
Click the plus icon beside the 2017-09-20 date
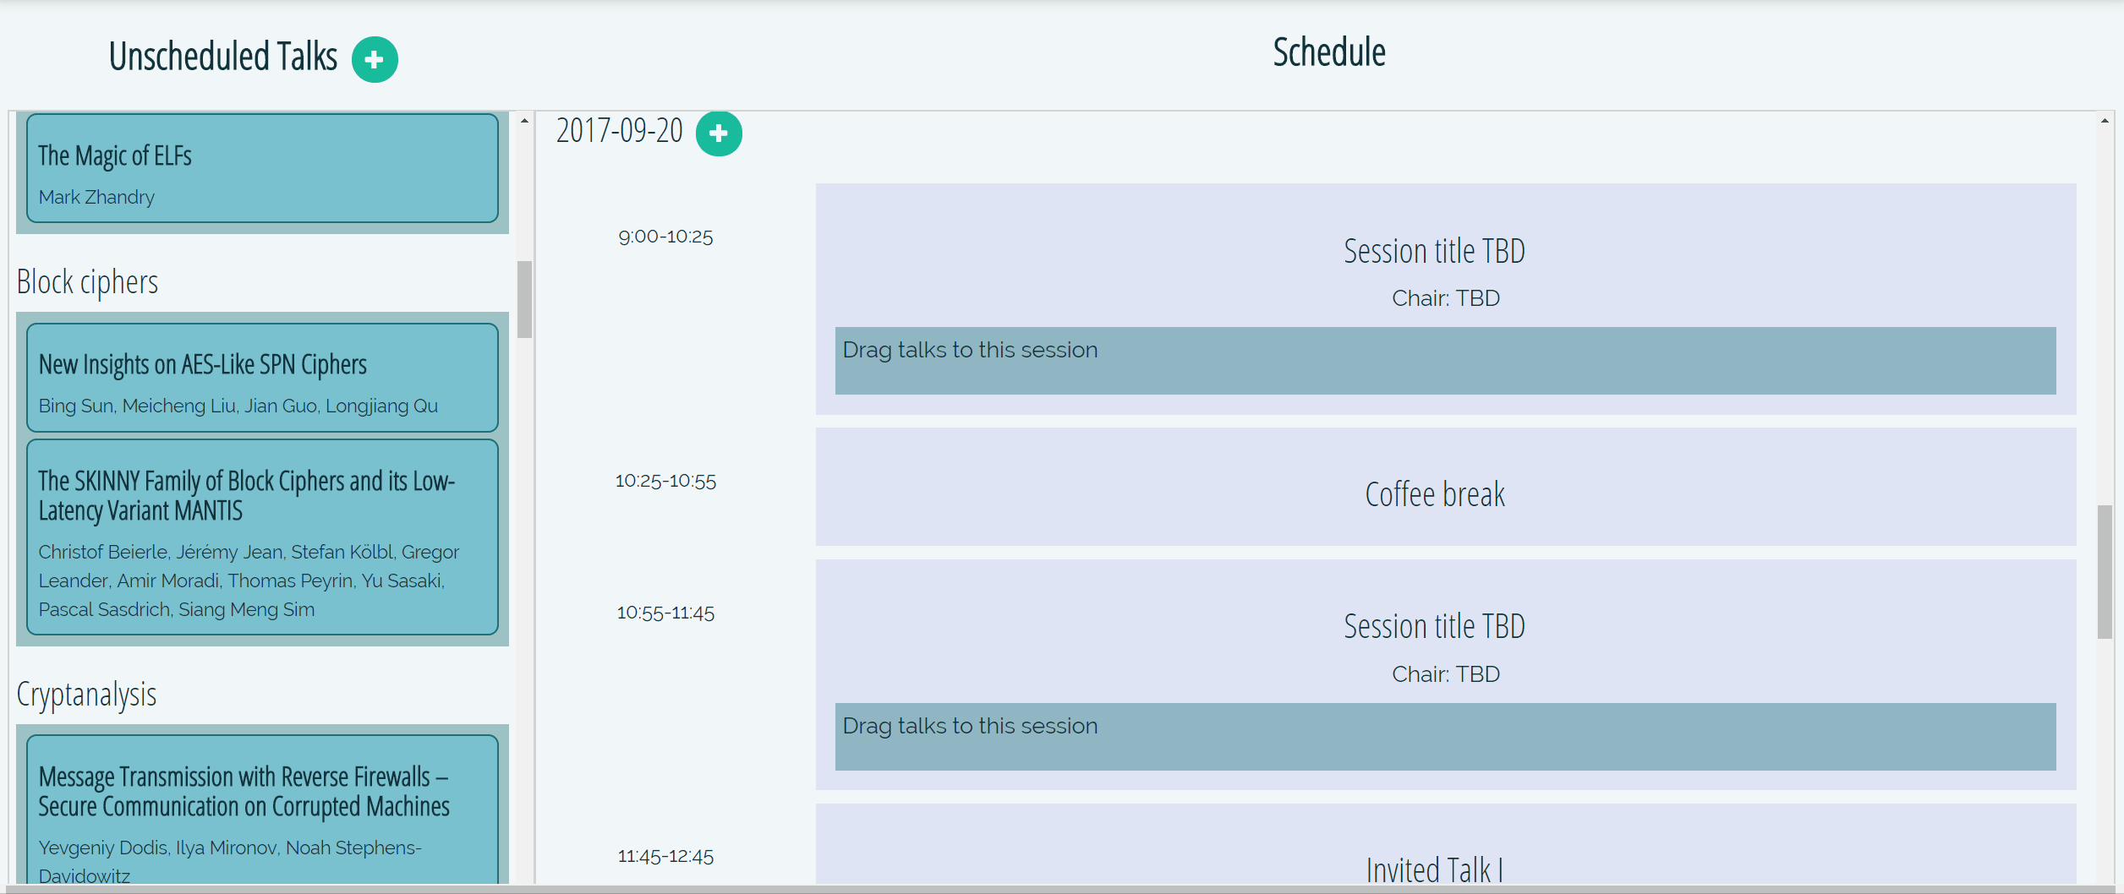718,133
